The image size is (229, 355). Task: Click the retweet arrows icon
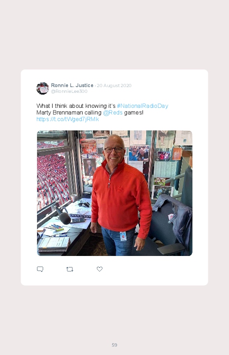pos(70,269)
